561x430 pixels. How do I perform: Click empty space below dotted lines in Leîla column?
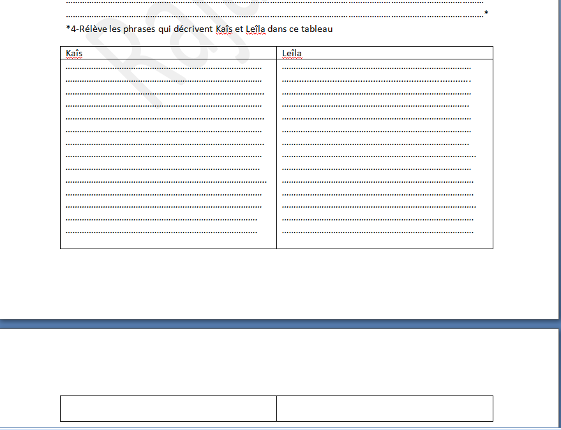pos(384,242)
